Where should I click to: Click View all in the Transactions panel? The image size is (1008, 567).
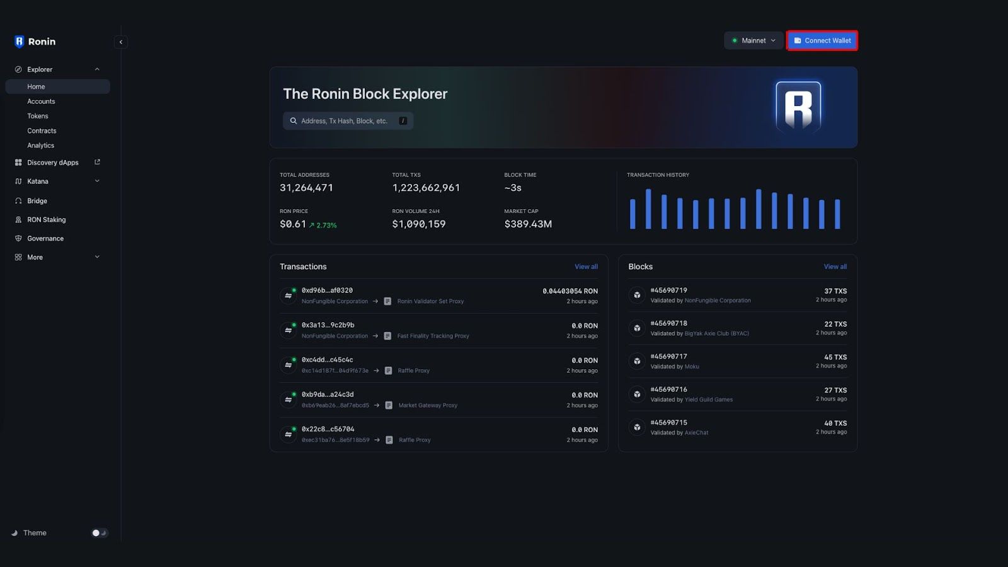pyautogui.click(x=586, y=266)
